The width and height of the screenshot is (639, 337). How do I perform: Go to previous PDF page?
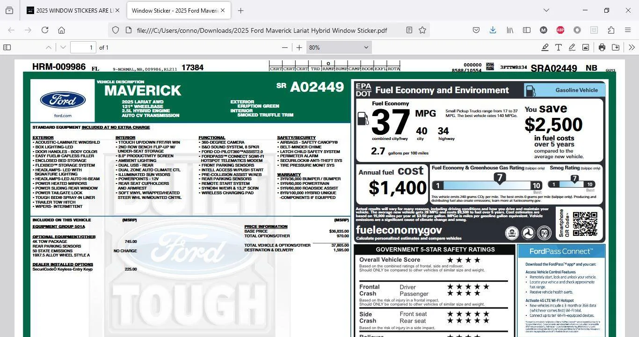pyautogui.click(x=49, y=47)
